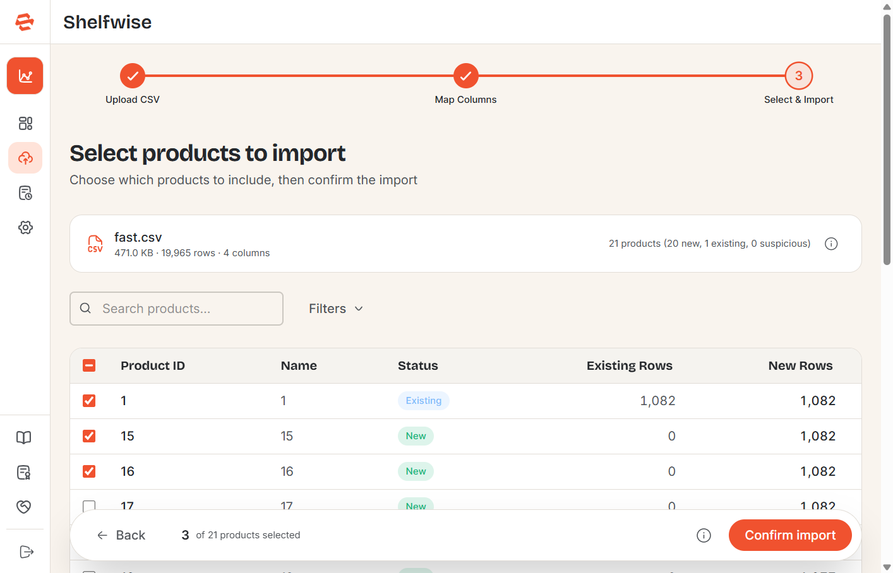Viewport: 893px width, 573px height.
Task: Uncheck the checkbox for product 1
Action: 89,401
